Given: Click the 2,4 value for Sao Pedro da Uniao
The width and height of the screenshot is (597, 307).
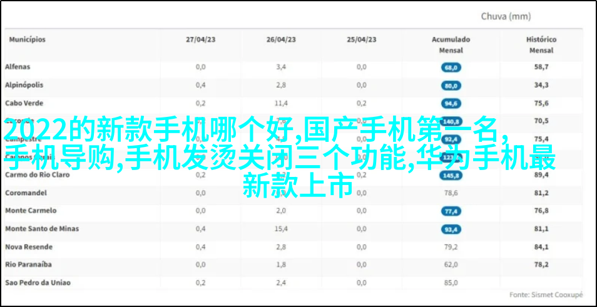Looking at the screenshot, I should (x=281, y=283).
